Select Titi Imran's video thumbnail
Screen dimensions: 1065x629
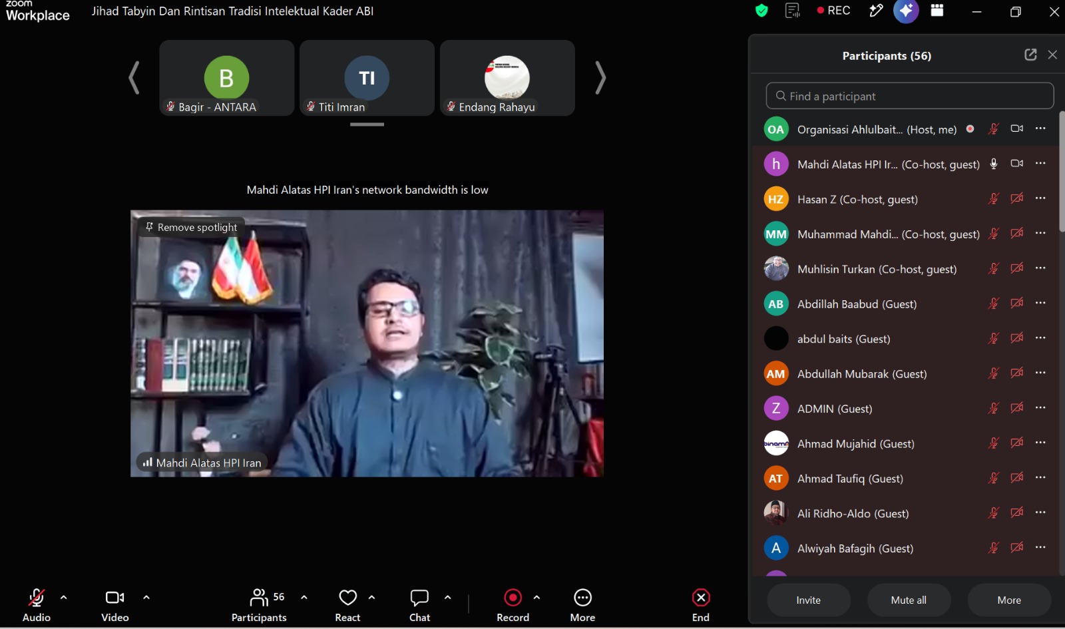pos(367,78)
